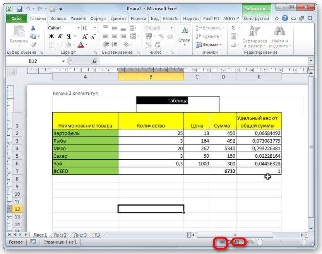Toggle italic formatting (К)
Viewport: 322px width, 254px height.
[60, 36]
